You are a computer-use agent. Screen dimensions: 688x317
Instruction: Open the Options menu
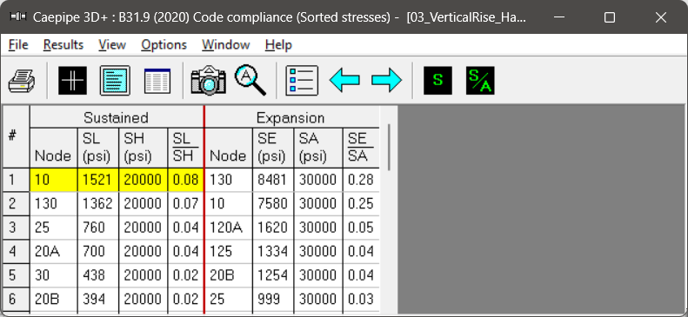pyautogui.click(x=164, y=44)
